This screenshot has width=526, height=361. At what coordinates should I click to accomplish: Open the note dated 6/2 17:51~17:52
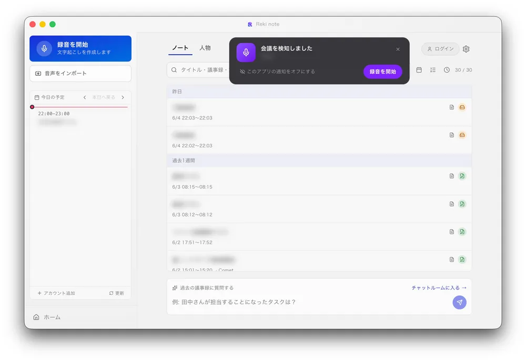click(x=319, y=237)
